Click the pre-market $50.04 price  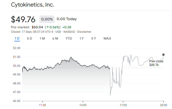pos(37,27)
